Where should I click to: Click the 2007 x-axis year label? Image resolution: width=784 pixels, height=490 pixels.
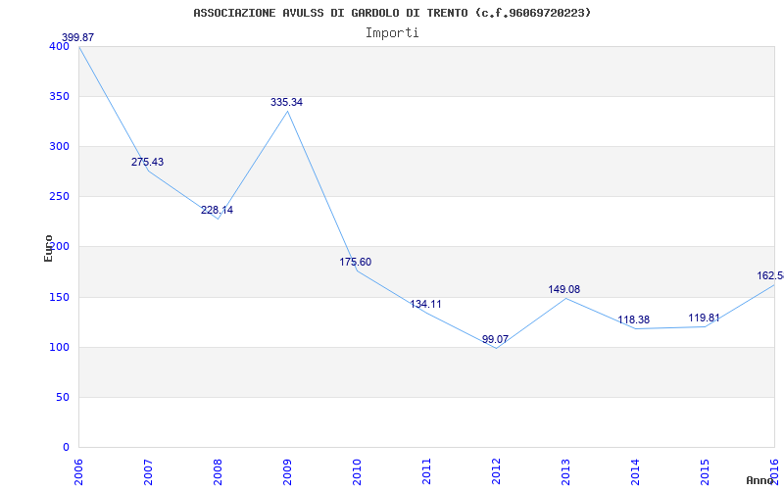(x=149, y=471)
